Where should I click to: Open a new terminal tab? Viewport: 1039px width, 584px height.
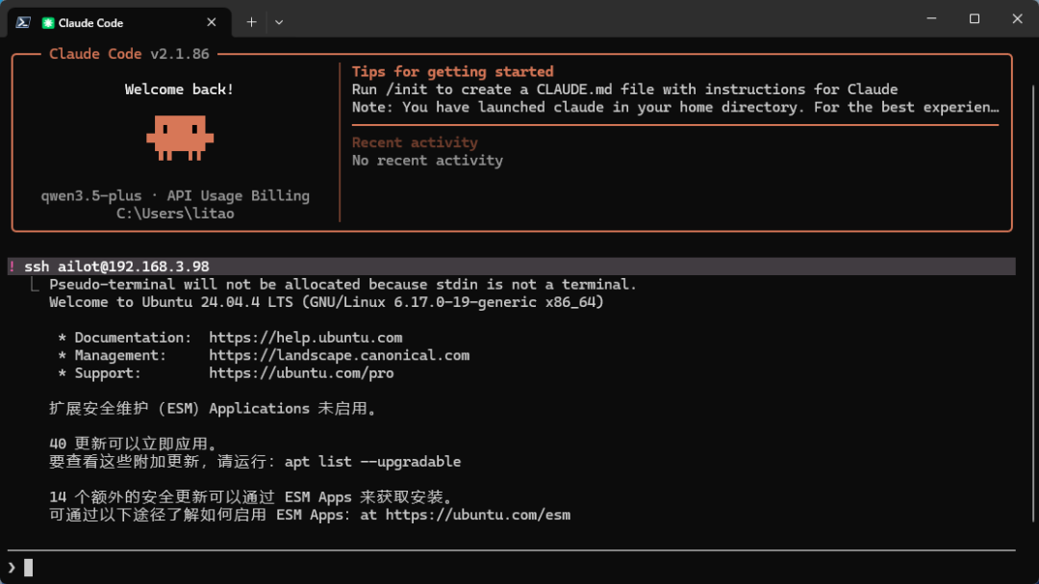(x=252, y=22)
